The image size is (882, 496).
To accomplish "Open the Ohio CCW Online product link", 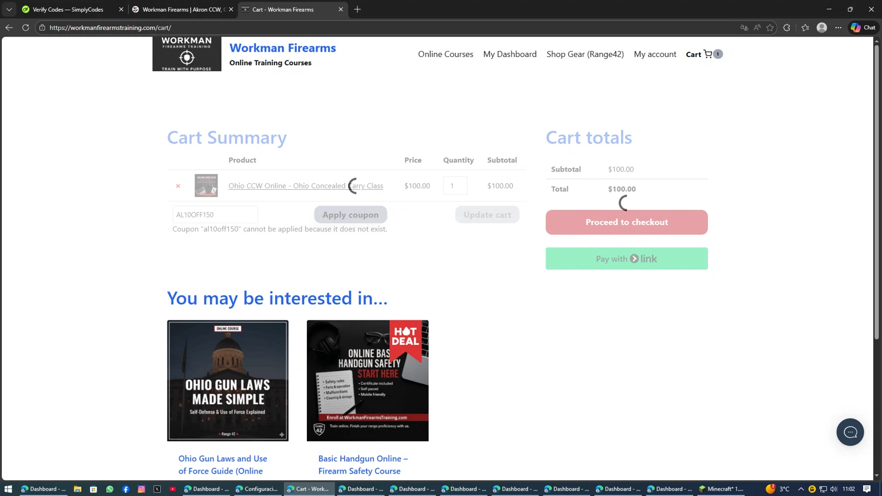I will click(x=306, y=186).
